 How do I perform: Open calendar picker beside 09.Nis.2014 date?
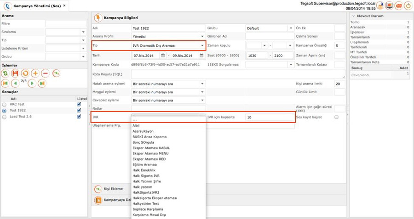point(202,56)
